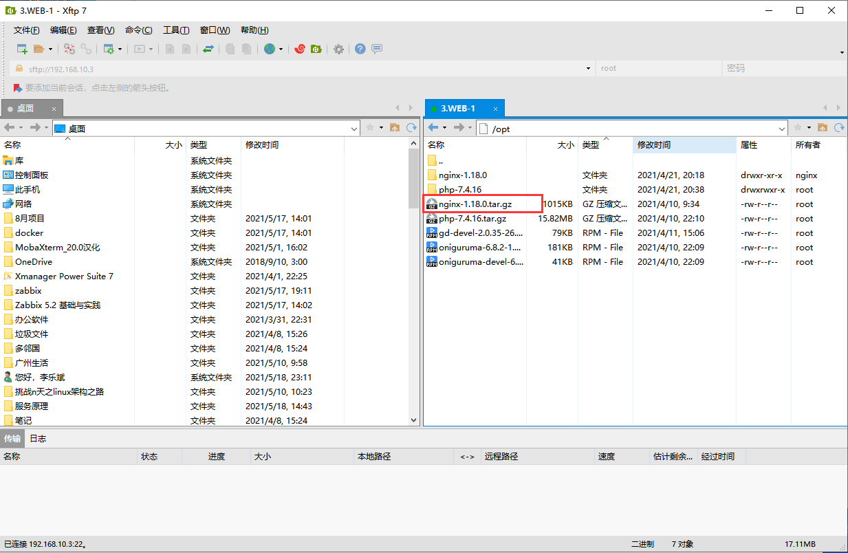Sort remote files by 修改时间 column

click(684, 145)
